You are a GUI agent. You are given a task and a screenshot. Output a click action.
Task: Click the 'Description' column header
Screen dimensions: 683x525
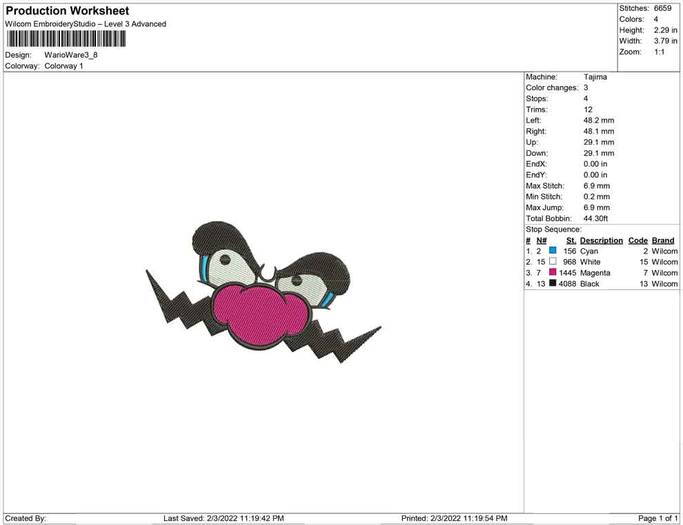[x=601, y=240]
